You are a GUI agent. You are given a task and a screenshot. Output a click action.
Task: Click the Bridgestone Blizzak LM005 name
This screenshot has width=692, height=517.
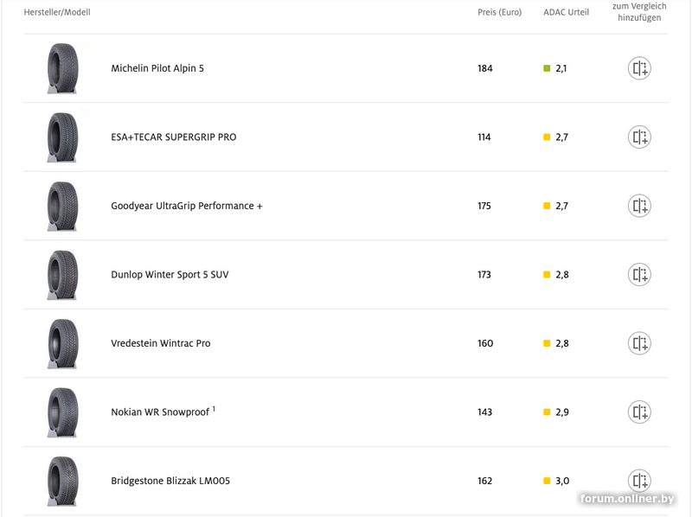170,481
